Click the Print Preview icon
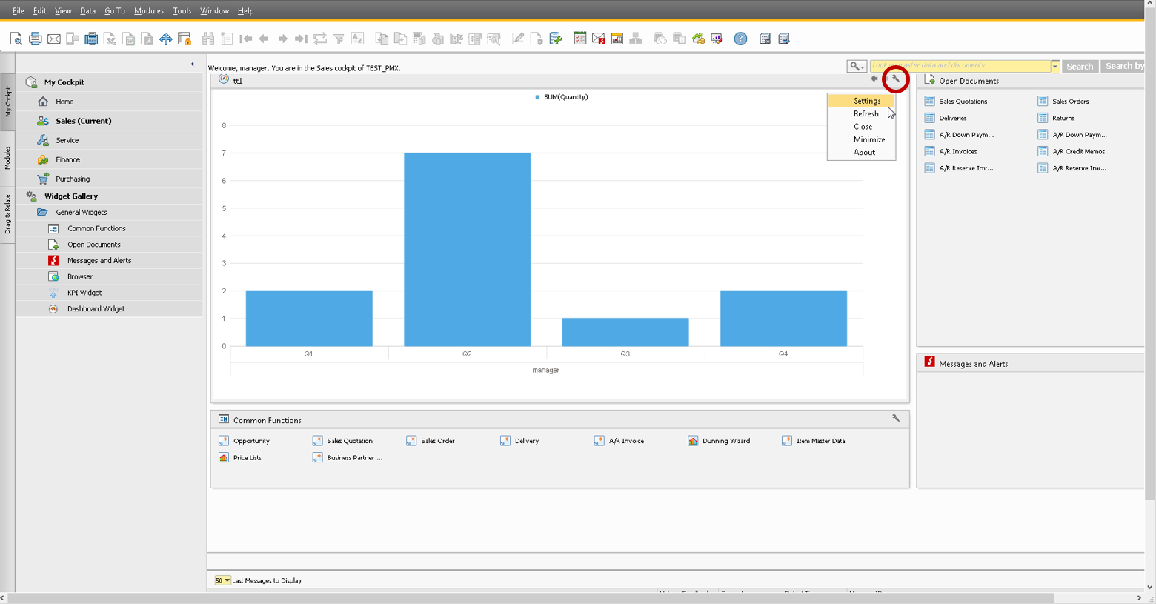 [16, 39]
